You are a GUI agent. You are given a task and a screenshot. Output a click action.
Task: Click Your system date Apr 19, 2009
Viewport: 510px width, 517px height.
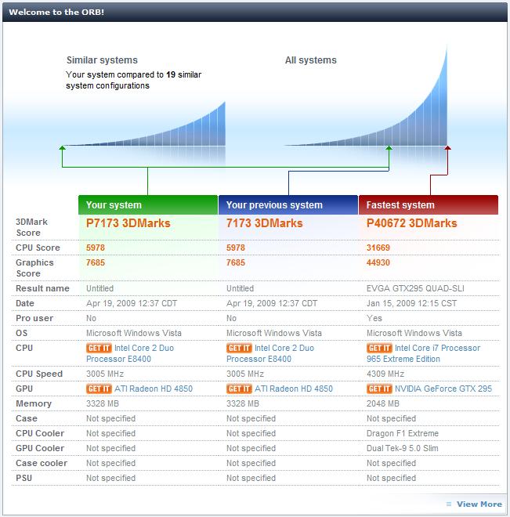point(132,303)
